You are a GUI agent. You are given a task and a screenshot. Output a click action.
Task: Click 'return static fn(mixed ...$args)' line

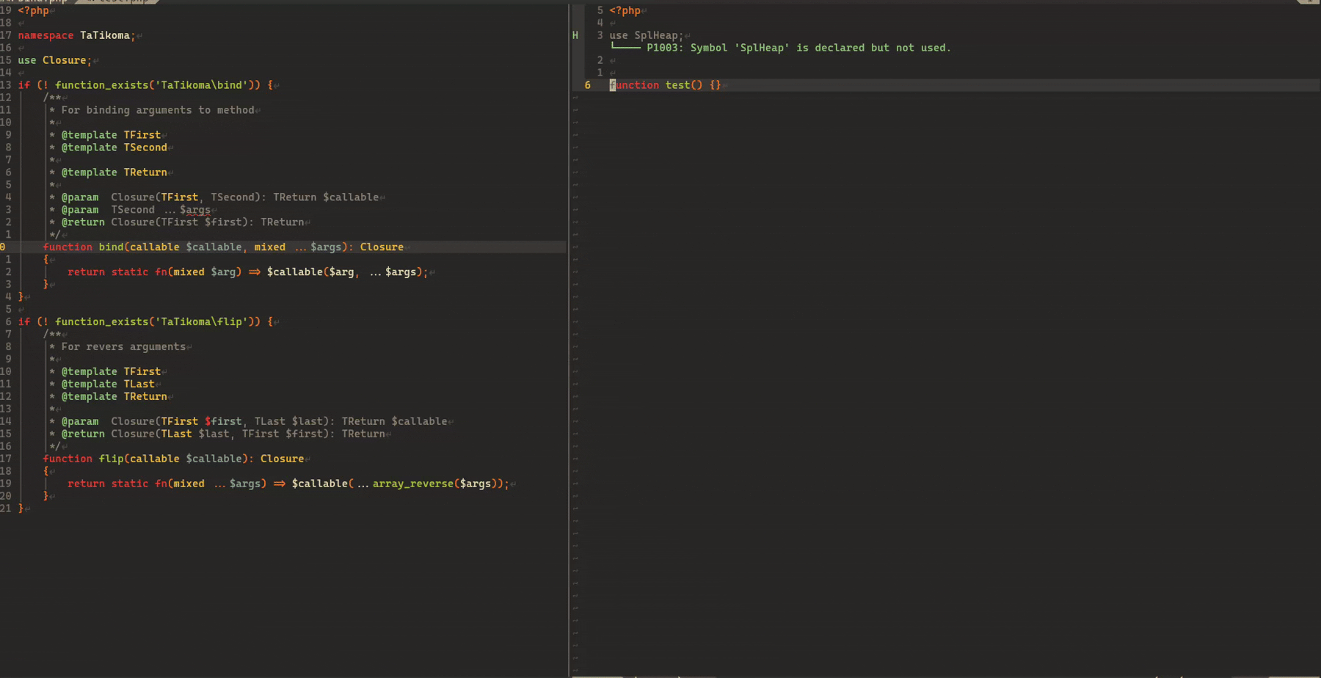[288, 484]
